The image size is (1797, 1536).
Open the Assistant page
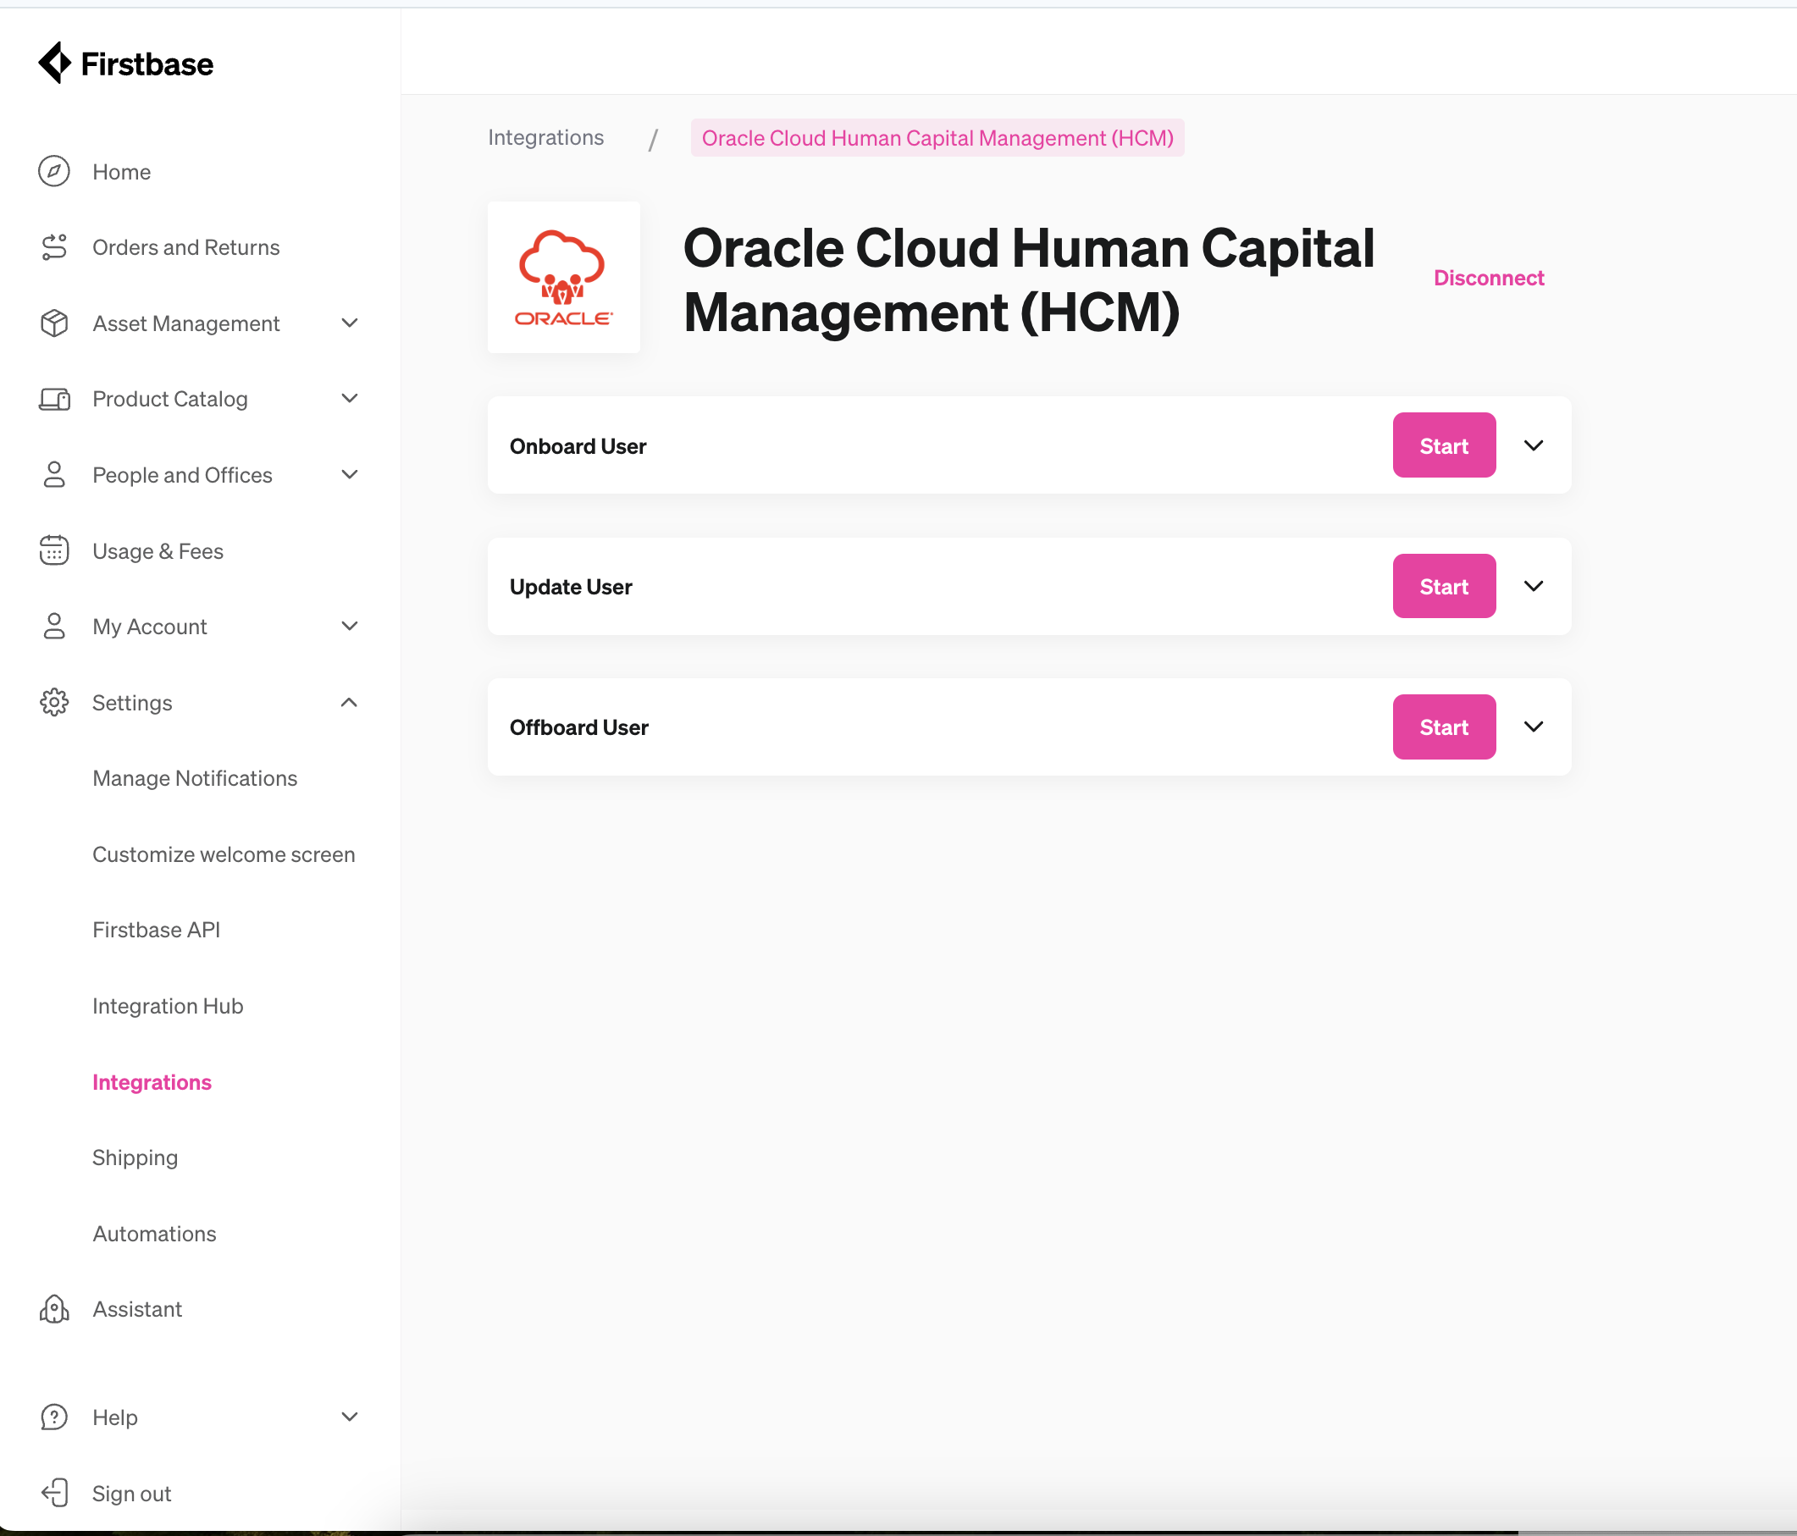(137, 1309)
